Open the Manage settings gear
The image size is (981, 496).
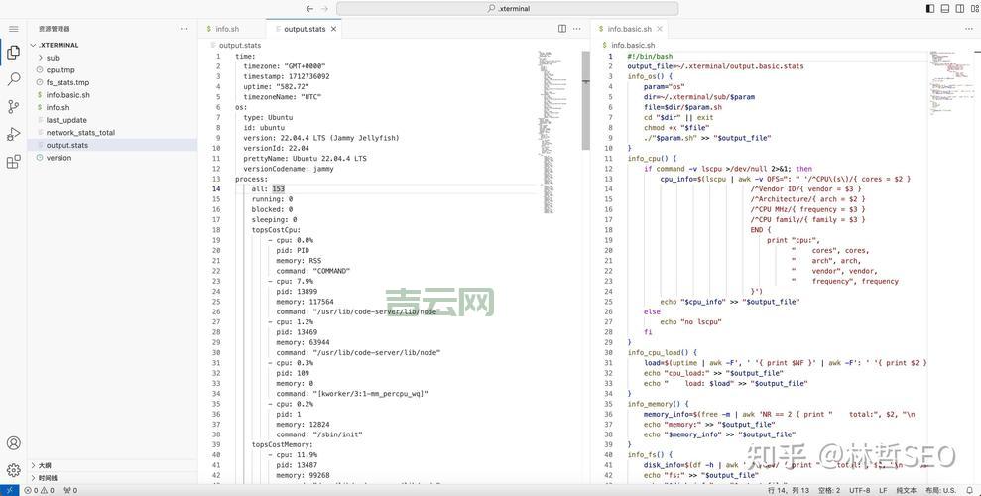(x=13, y=470)
